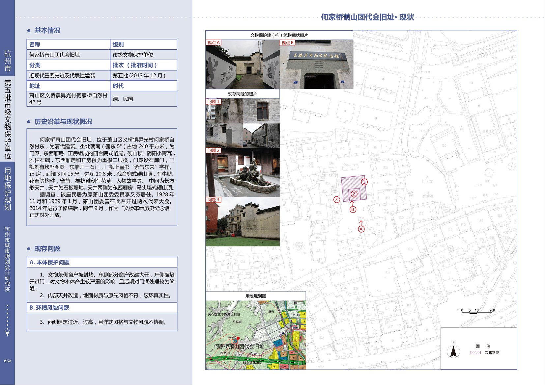This screenshot has height=385, width=545.
Task: Click 何家桥萧山团代会旧址 label on the land-use map
Action: 239,346
